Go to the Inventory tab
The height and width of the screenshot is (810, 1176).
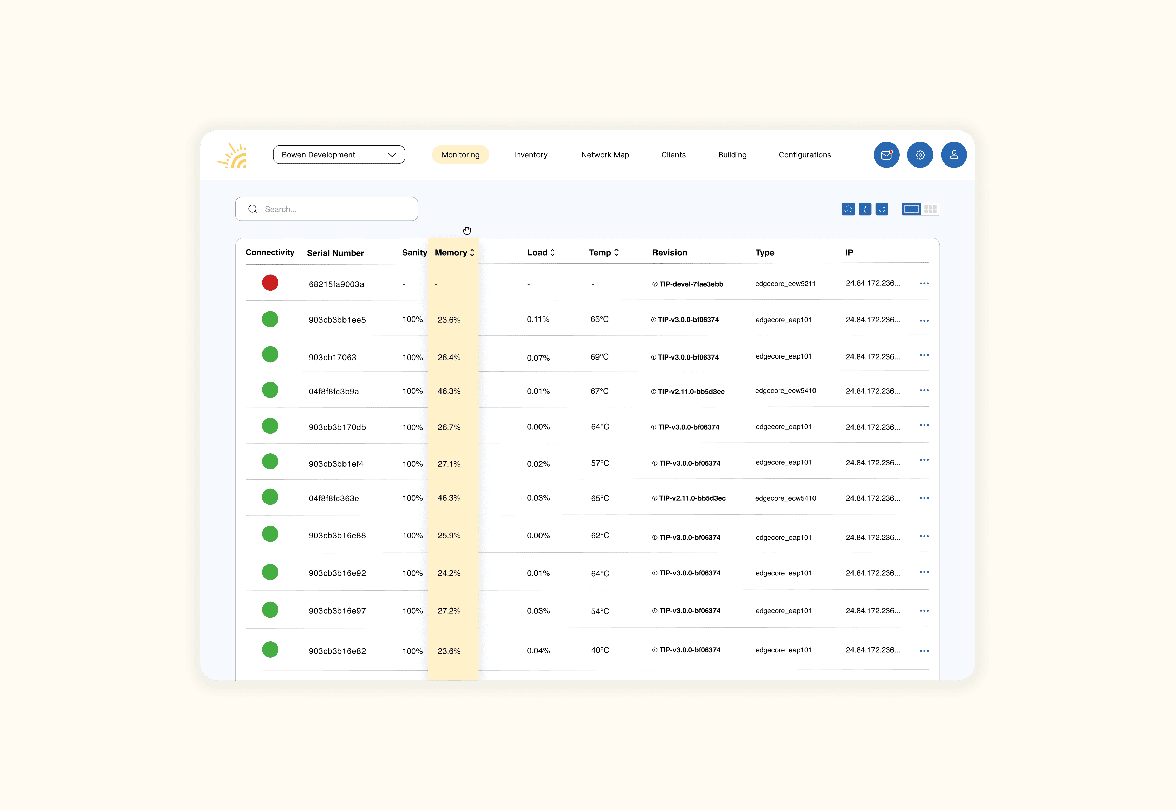530,155
